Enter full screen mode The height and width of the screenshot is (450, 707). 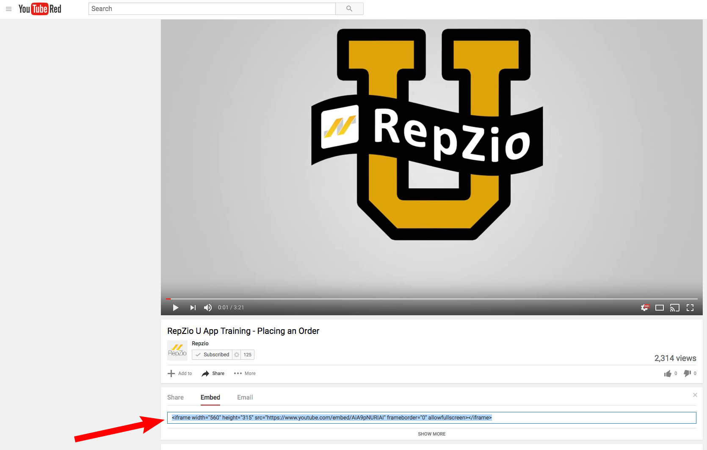(690, 308)
